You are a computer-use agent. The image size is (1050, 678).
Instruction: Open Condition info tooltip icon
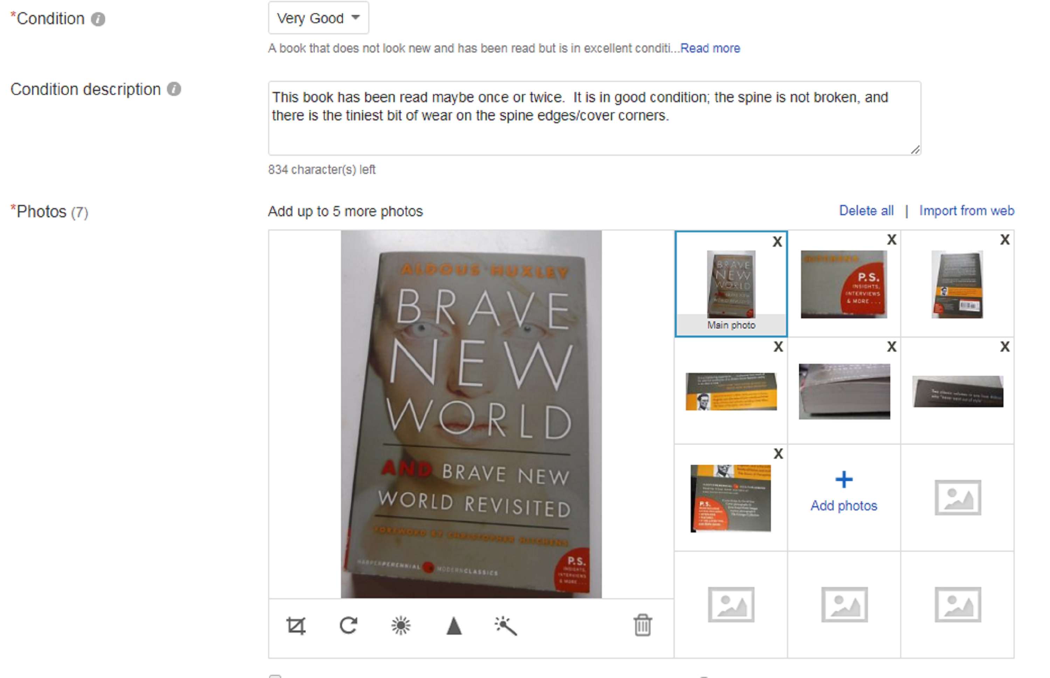click(x=98, y=19)
